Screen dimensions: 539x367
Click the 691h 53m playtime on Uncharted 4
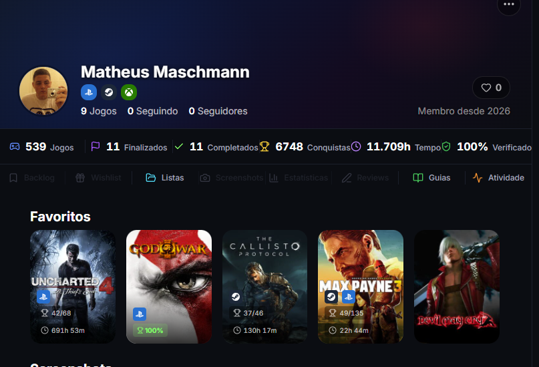tap(63, 330)
